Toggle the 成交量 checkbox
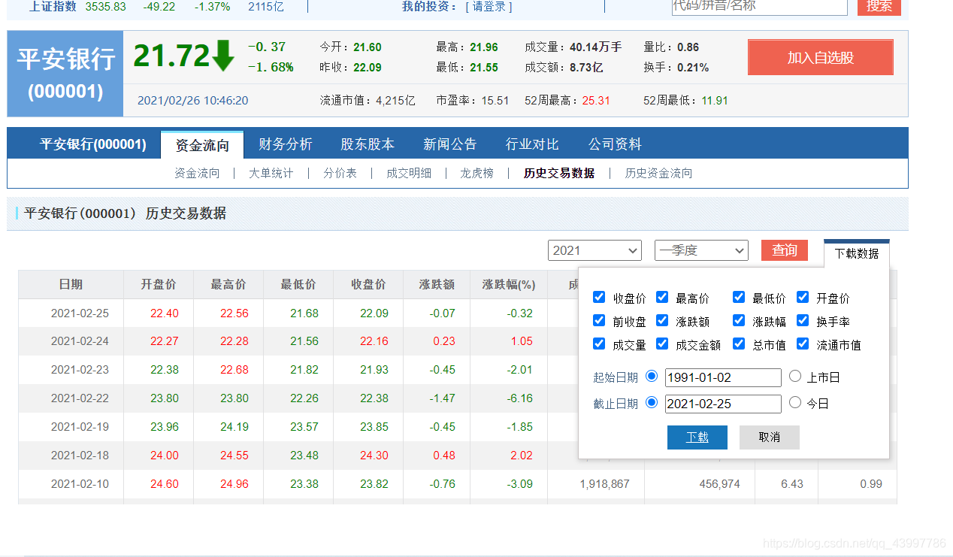Viewport: 953px width, 557px height. click(599, 344)
